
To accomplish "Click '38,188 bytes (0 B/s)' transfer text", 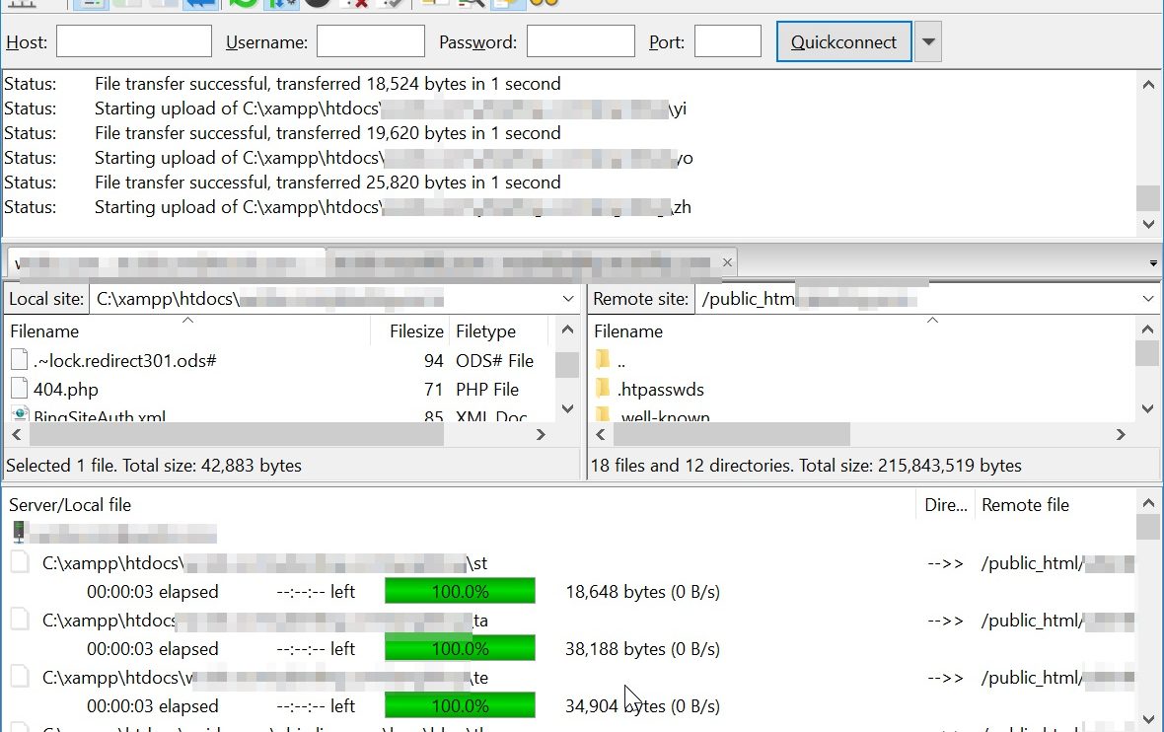I will 642,649.
